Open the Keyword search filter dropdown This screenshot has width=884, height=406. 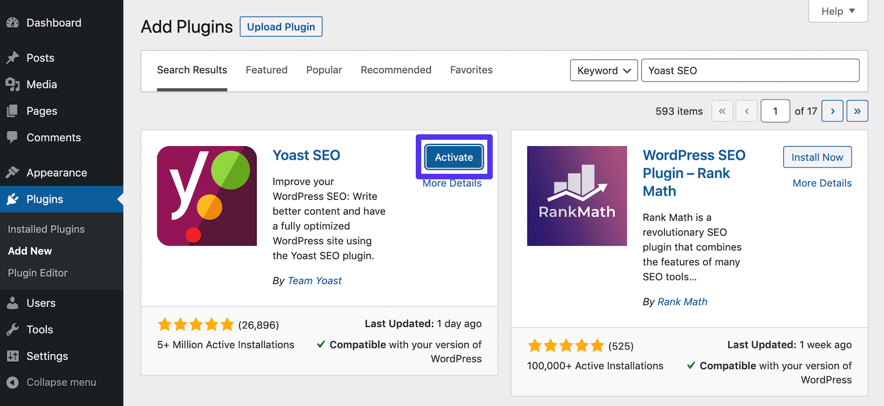coord(603,70)
